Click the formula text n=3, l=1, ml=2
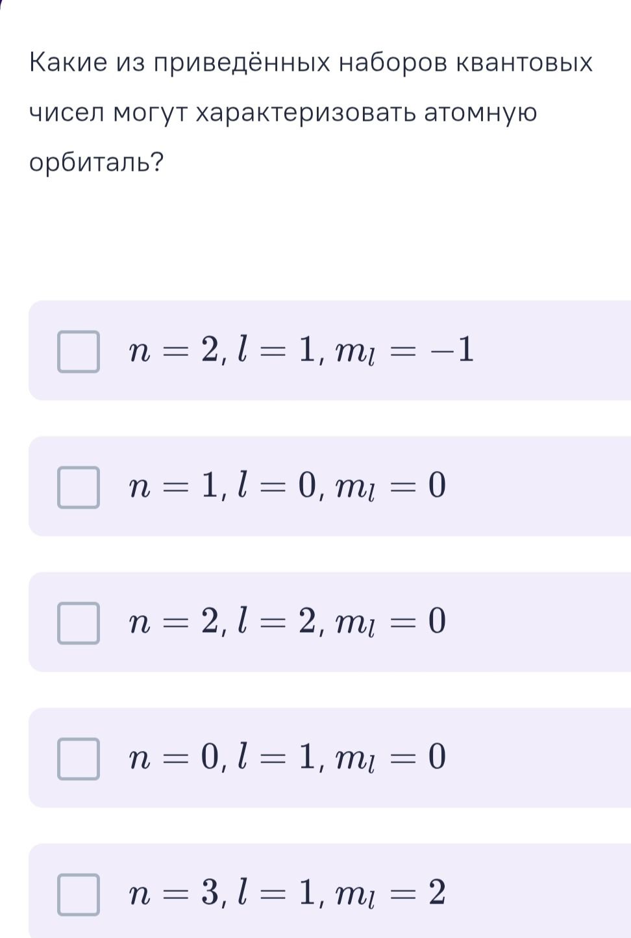This screenshot has height=938, width=631. coord(288,894)
